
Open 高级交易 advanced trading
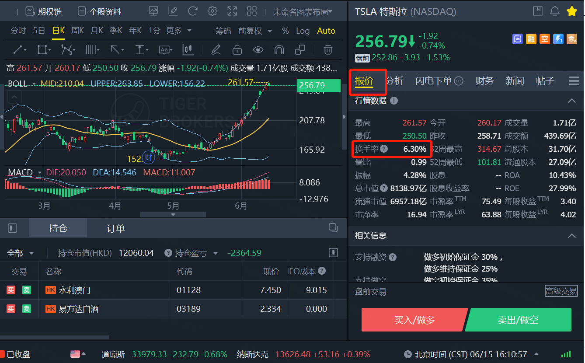pos(561,291)
